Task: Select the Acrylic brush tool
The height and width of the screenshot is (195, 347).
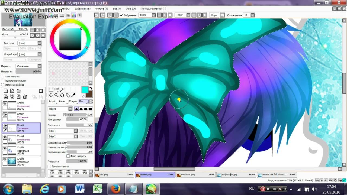Action: [52, 102]
